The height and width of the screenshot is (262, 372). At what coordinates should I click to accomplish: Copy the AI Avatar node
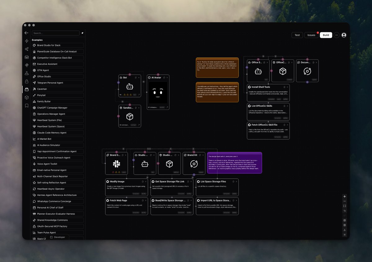coord(164,78)
